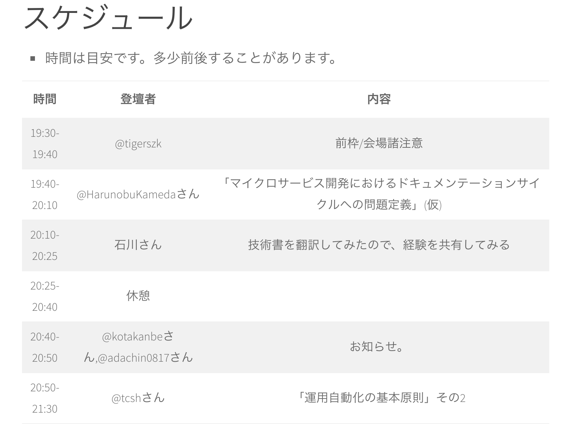
Task: Click the 技術書を翻訳してみた talk title
Action: (x=379, y=245)
